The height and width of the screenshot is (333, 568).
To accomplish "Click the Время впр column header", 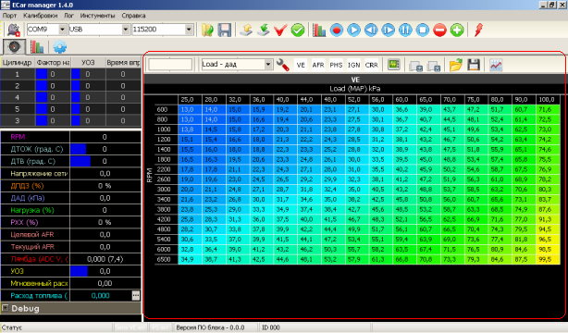I will pos(123,62).
